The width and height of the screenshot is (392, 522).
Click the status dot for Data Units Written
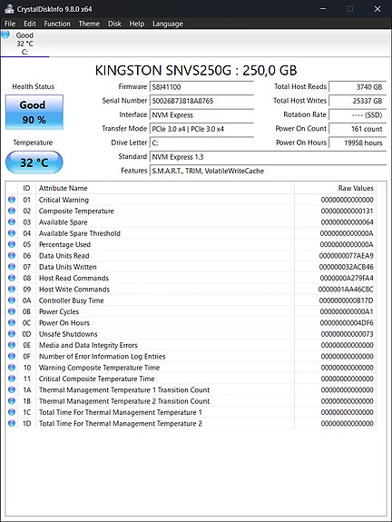(12, 267)
